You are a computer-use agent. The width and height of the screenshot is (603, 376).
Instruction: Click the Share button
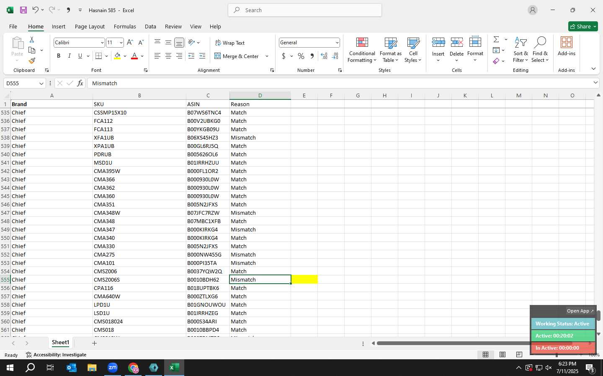583,26
